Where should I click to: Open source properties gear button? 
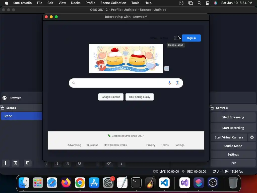80,163
